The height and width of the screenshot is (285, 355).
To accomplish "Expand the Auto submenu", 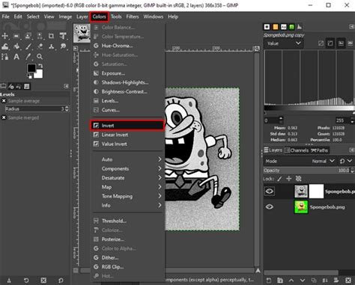I will coord(127,159).
